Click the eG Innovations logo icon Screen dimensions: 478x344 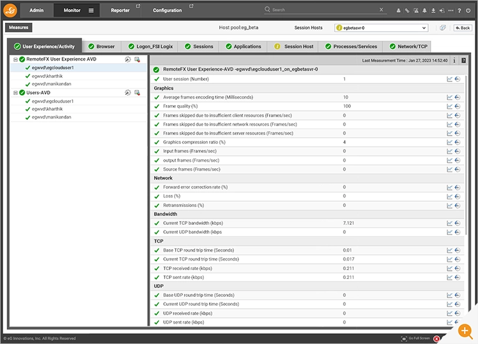(x=10, y=10)
